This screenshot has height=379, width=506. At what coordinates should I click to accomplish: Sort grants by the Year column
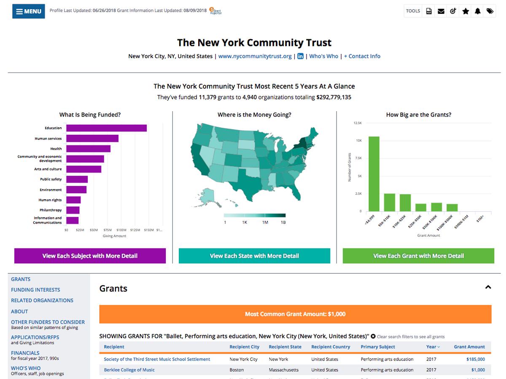click(x=433, y=347)
